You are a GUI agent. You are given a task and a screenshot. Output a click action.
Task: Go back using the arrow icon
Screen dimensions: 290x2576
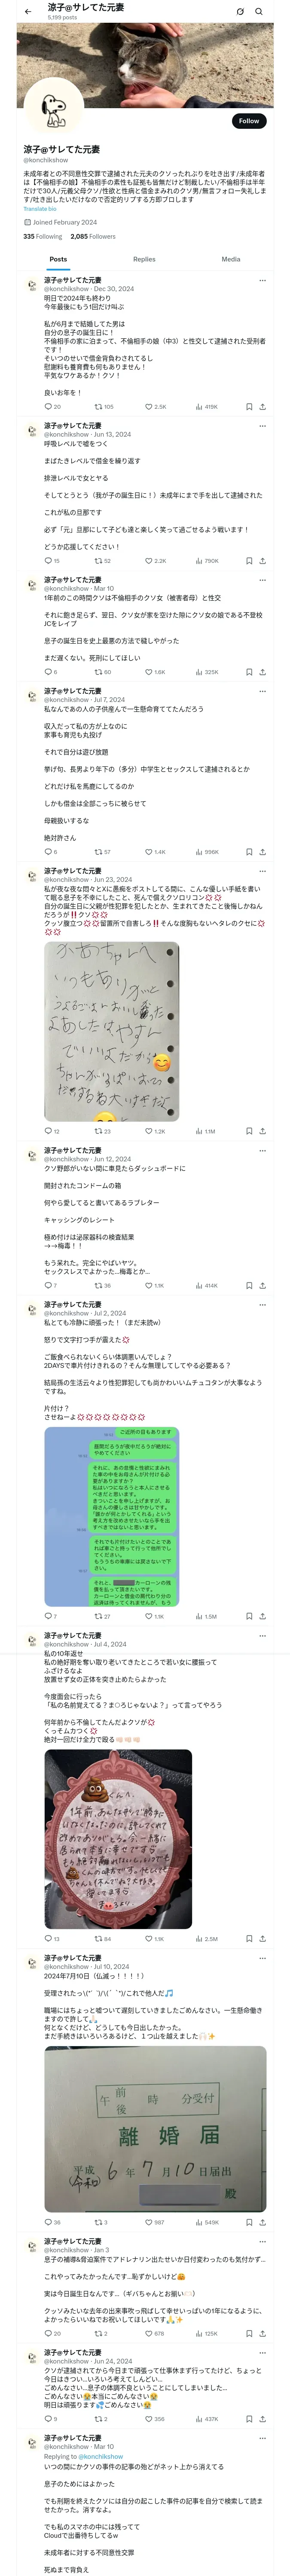click(28, 12)
